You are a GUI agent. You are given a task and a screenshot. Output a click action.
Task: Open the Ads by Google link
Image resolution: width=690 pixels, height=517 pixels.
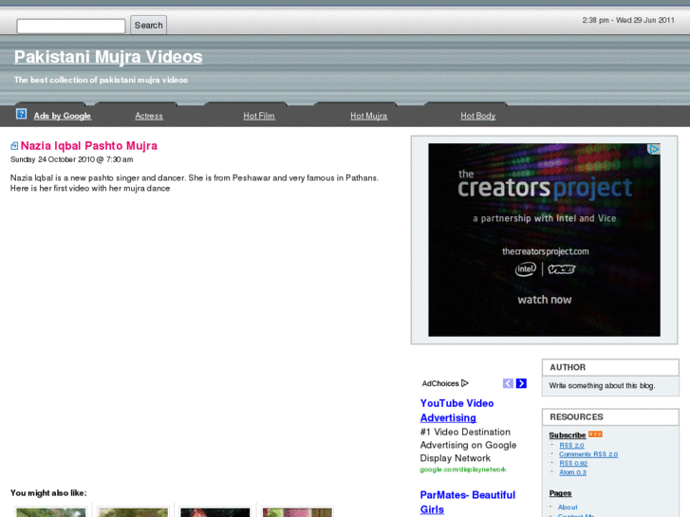point(62,116)
